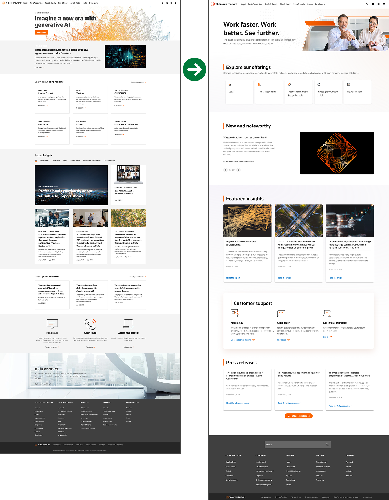Click the document icon on News & media offering card

348,85
